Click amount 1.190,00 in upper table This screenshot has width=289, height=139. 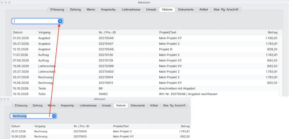click(x=272, y=38)
